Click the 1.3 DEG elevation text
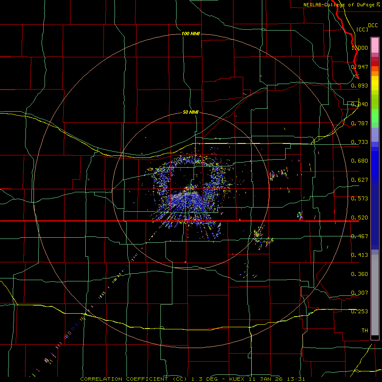 205,379
